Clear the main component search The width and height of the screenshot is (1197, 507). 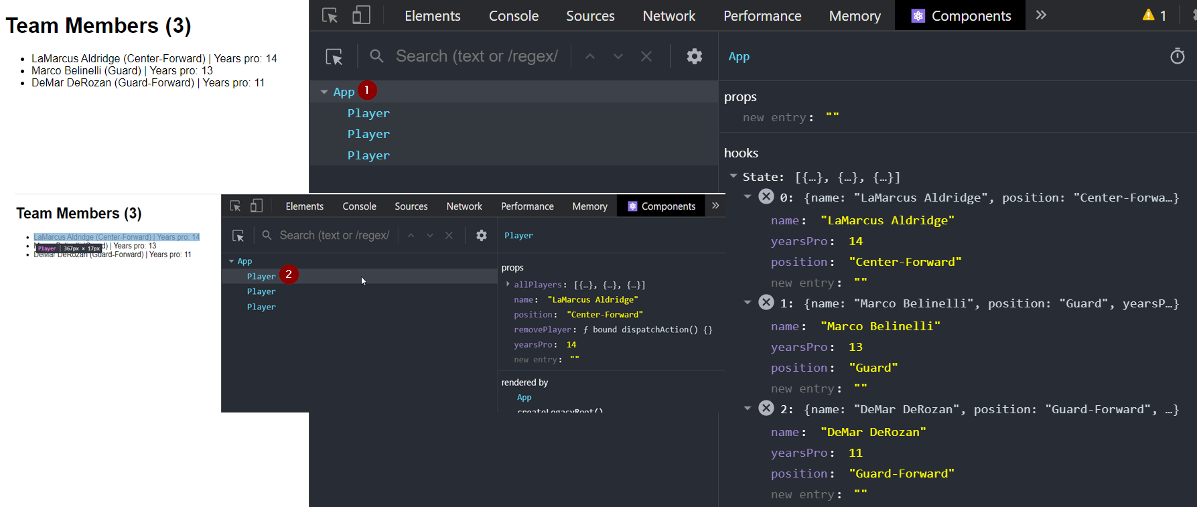click(646, 56)
